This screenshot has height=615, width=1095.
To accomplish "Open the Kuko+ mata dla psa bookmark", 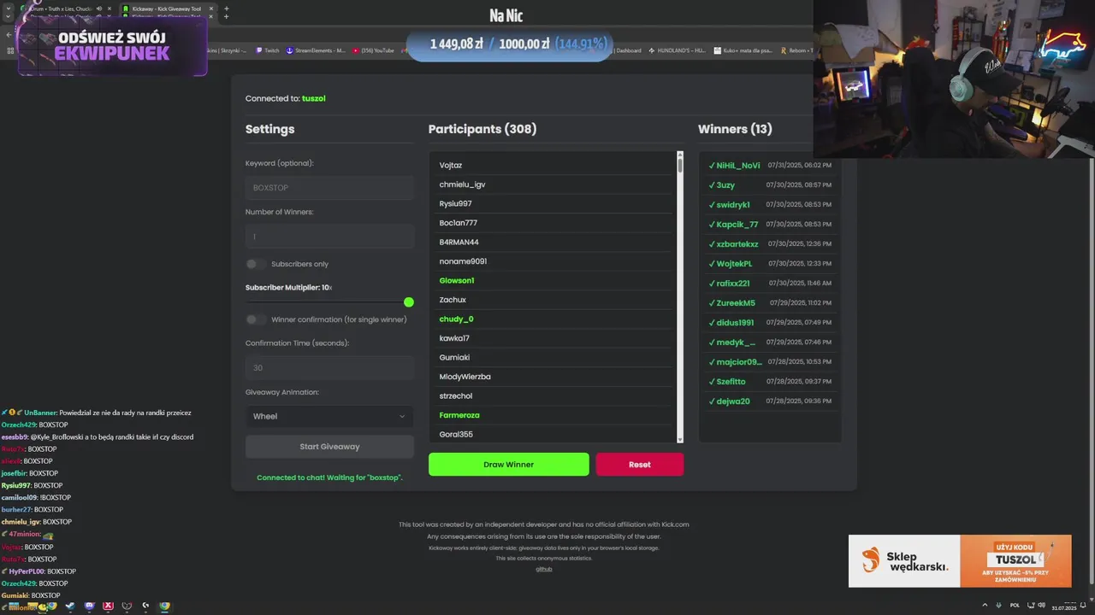I will 743,50.
